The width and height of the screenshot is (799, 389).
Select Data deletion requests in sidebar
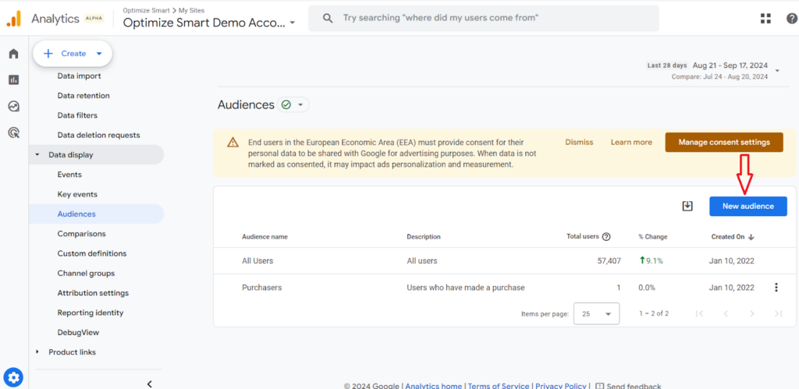[x=98, y=136]
